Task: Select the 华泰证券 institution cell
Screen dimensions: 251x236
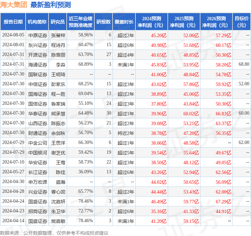Action: 38,114
